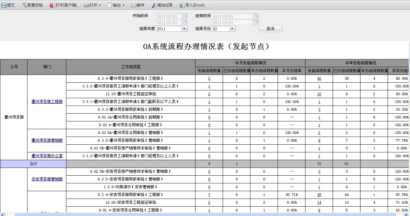Click monthly link 7 in 6.2.4-安吉项目部用款审批 row
410x216 pixels.
pyautogui.click(x=209, y=195)
